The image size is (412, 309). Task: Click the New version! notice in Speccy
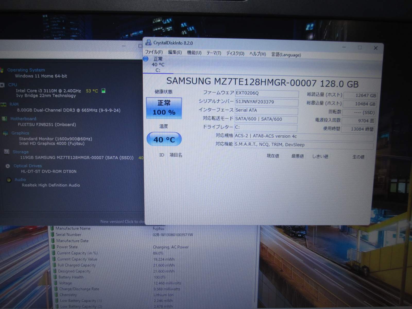tap(122, 221)
